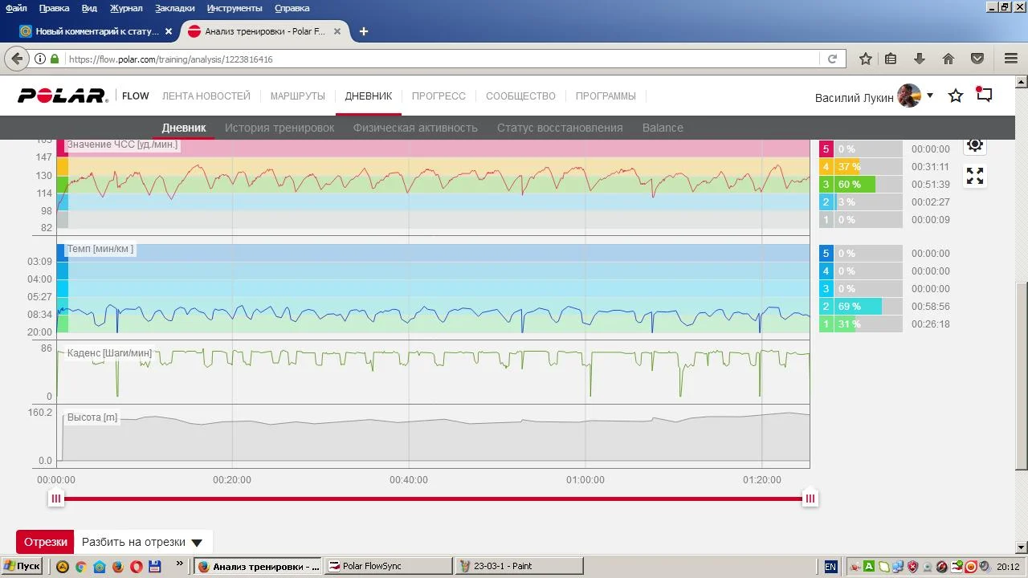Click the favorites star next to the profile
The image size is (1028, 578).
coord(956,96)
